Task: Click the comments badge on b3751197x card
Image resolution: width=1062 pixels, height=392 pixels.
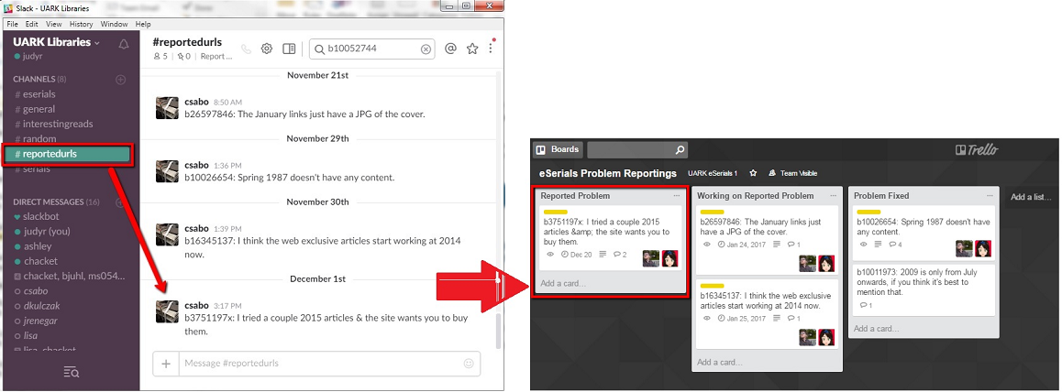Action: click(x=620, y=254)
